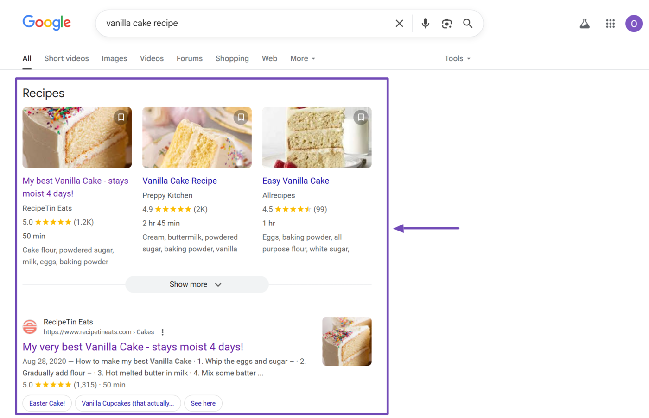This screenshot has width=649, height=418.
Task: Switch to the Forums tab
Action: [x=189, y=58]
